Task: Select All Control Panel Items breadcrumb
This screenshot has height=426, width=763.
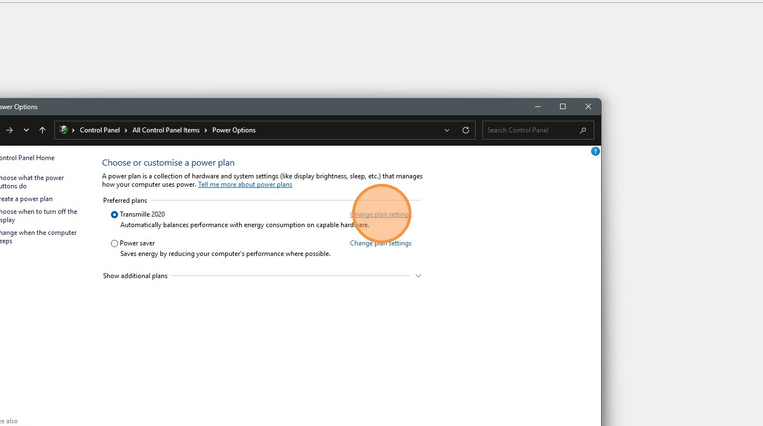Action: click(166, 130)
